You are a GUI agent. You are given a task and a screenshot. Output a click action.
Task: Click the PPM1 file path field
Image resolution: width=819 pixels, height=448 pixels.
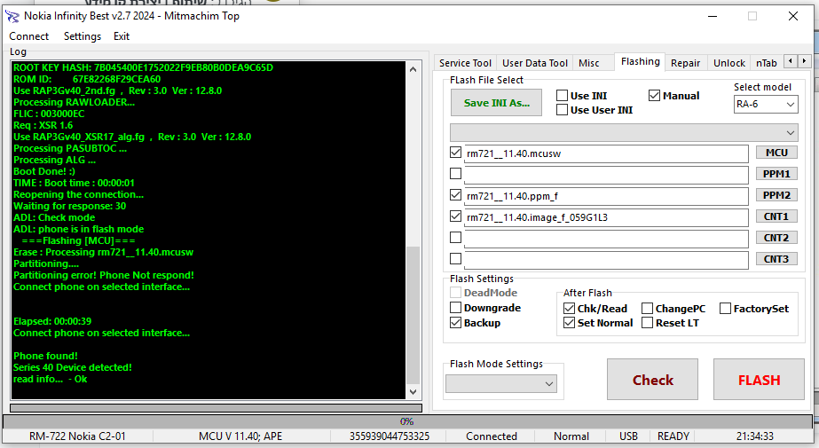point(606,174)
